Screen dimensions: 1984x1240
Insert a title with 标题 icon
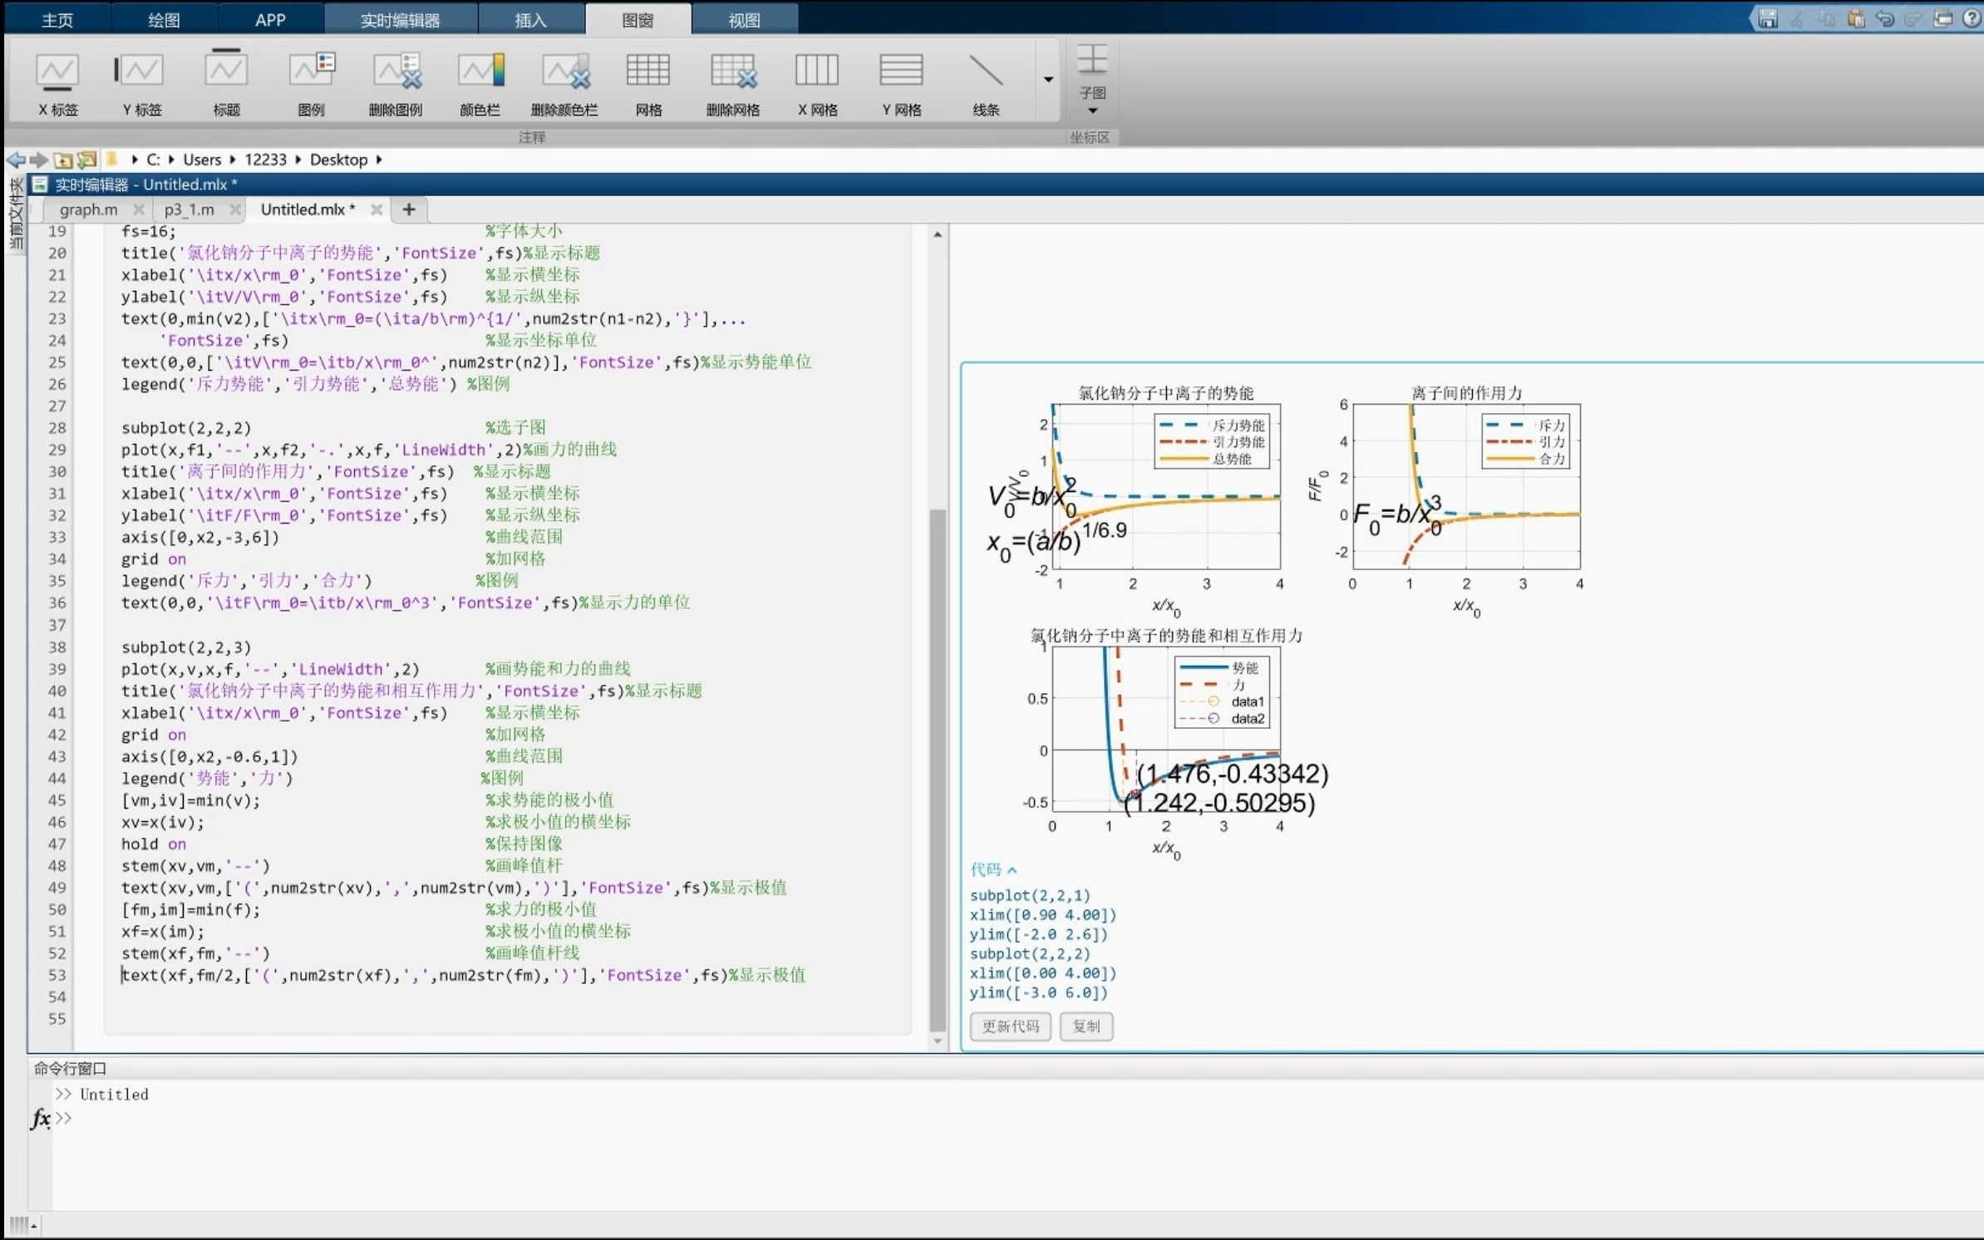pyautogui.click(x=226, y=84)
